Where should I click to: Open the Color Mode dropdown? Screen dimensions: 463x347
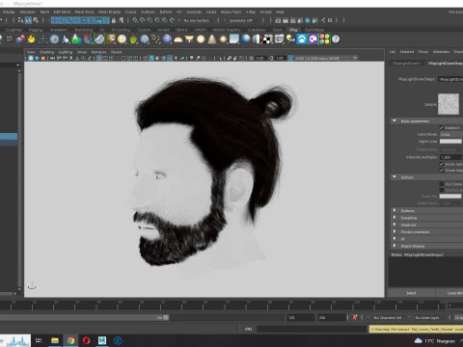[451, 134]
